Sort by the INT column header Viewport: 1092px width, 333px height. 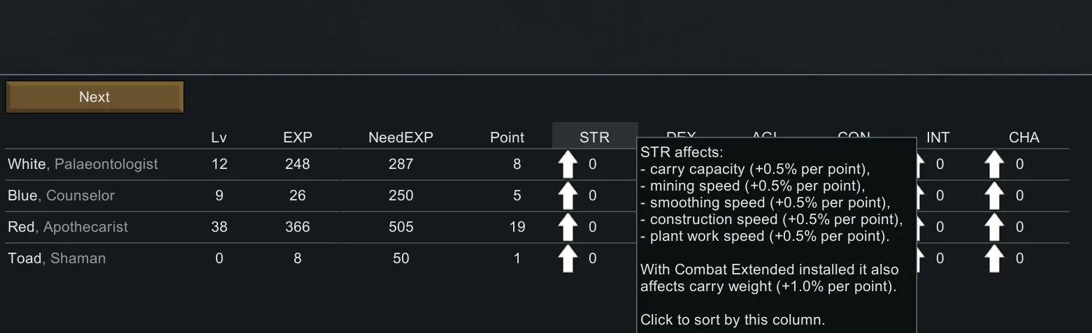point(937,138)
